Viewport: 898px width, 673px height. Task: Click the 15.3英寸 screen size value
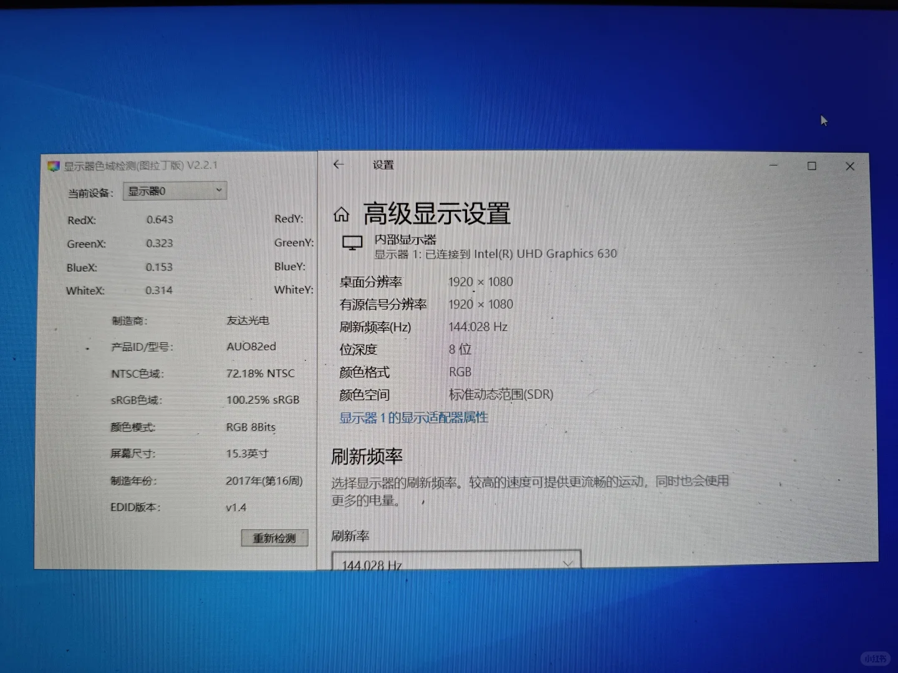tap(246, 454)
